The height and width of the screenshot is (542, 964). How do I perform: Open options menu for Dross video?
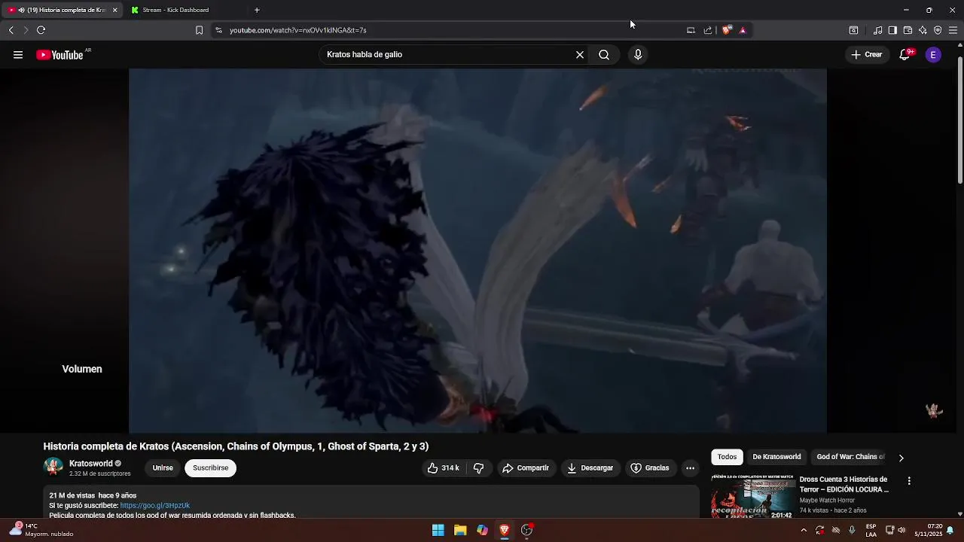909,481
